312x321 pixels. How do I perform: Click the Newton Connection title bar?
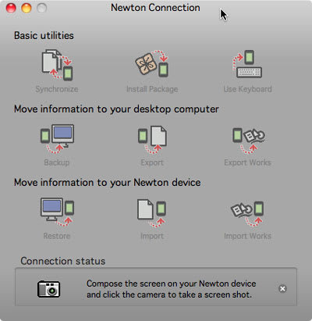point(155,8)
